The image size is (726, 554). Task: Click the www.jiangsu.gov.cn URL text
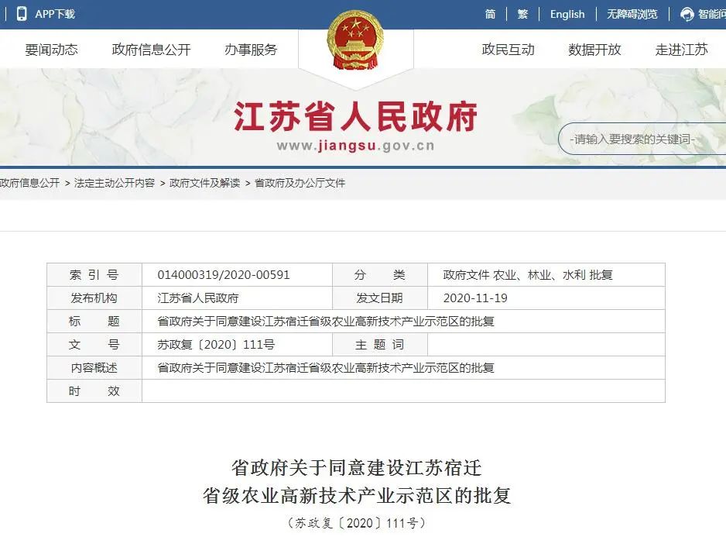coord(355,146)
